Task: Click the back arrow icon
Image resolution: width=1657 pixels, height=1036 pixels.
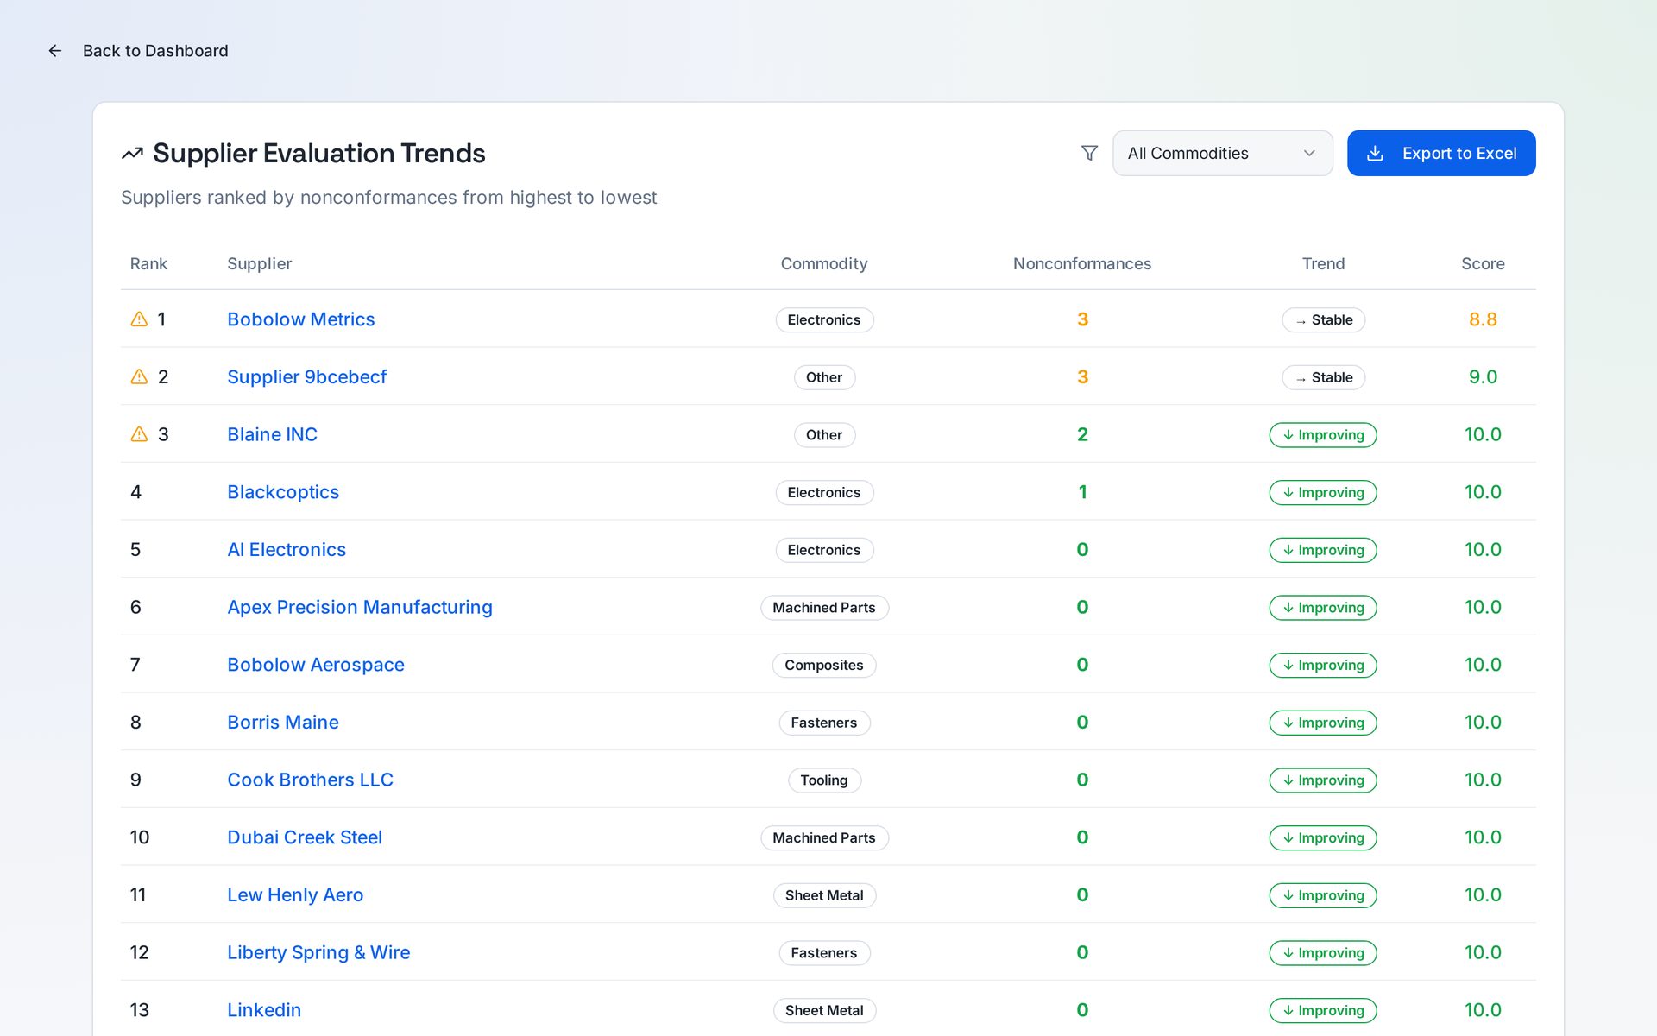Action: [55, 51]
